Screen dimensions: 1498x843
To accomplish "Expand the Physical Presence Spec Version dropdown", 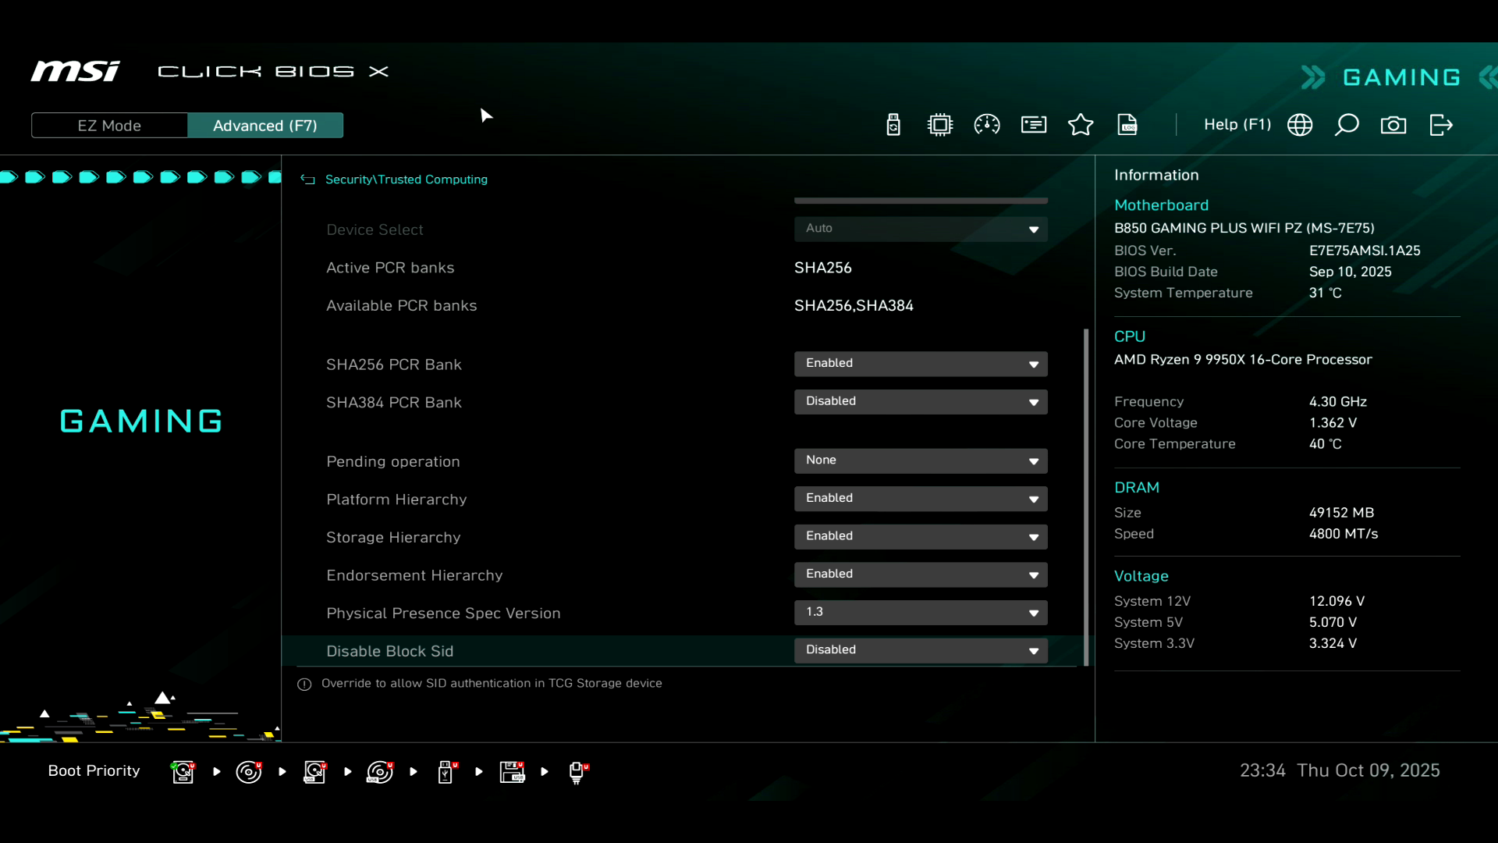I will pos(921,612).
